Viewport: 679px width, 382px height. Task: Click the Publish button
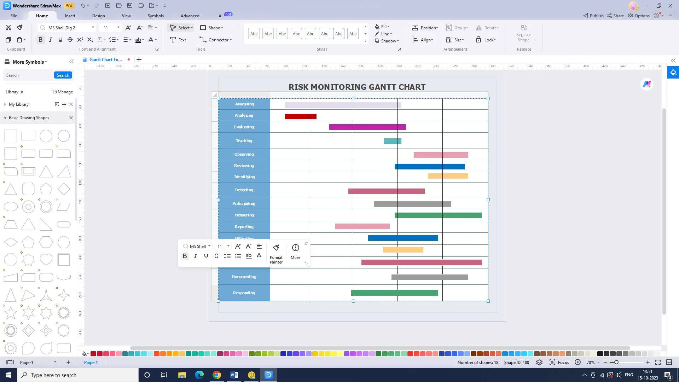click(593, 16)
